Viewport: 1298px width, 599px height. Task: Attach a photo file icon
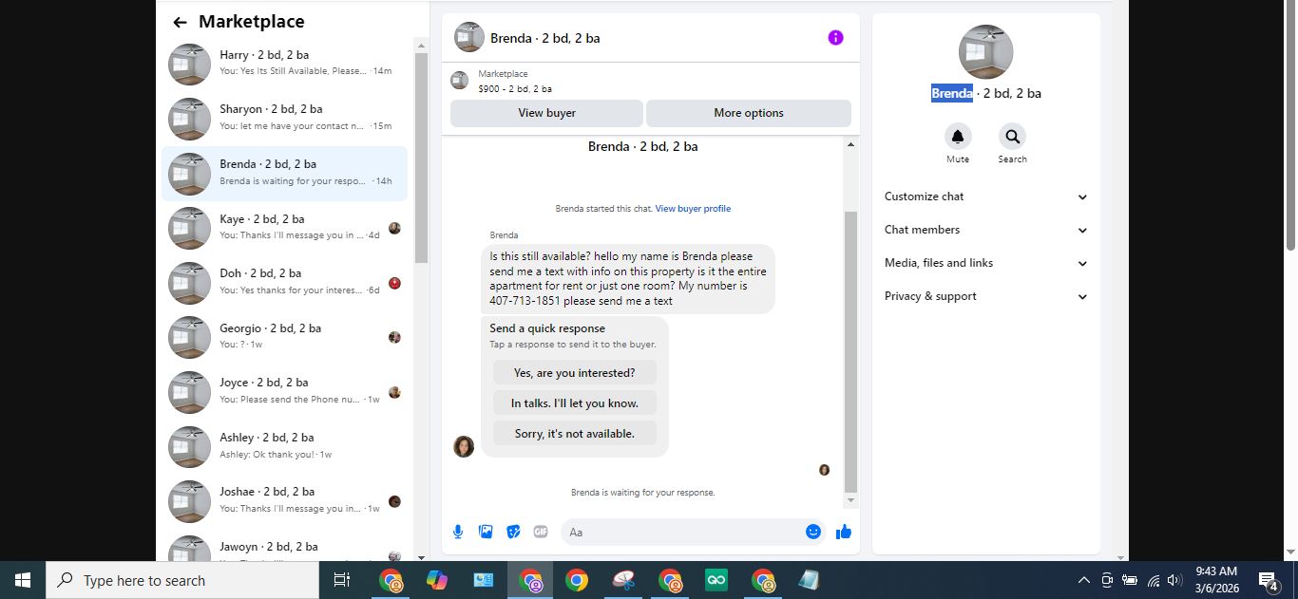486,532
